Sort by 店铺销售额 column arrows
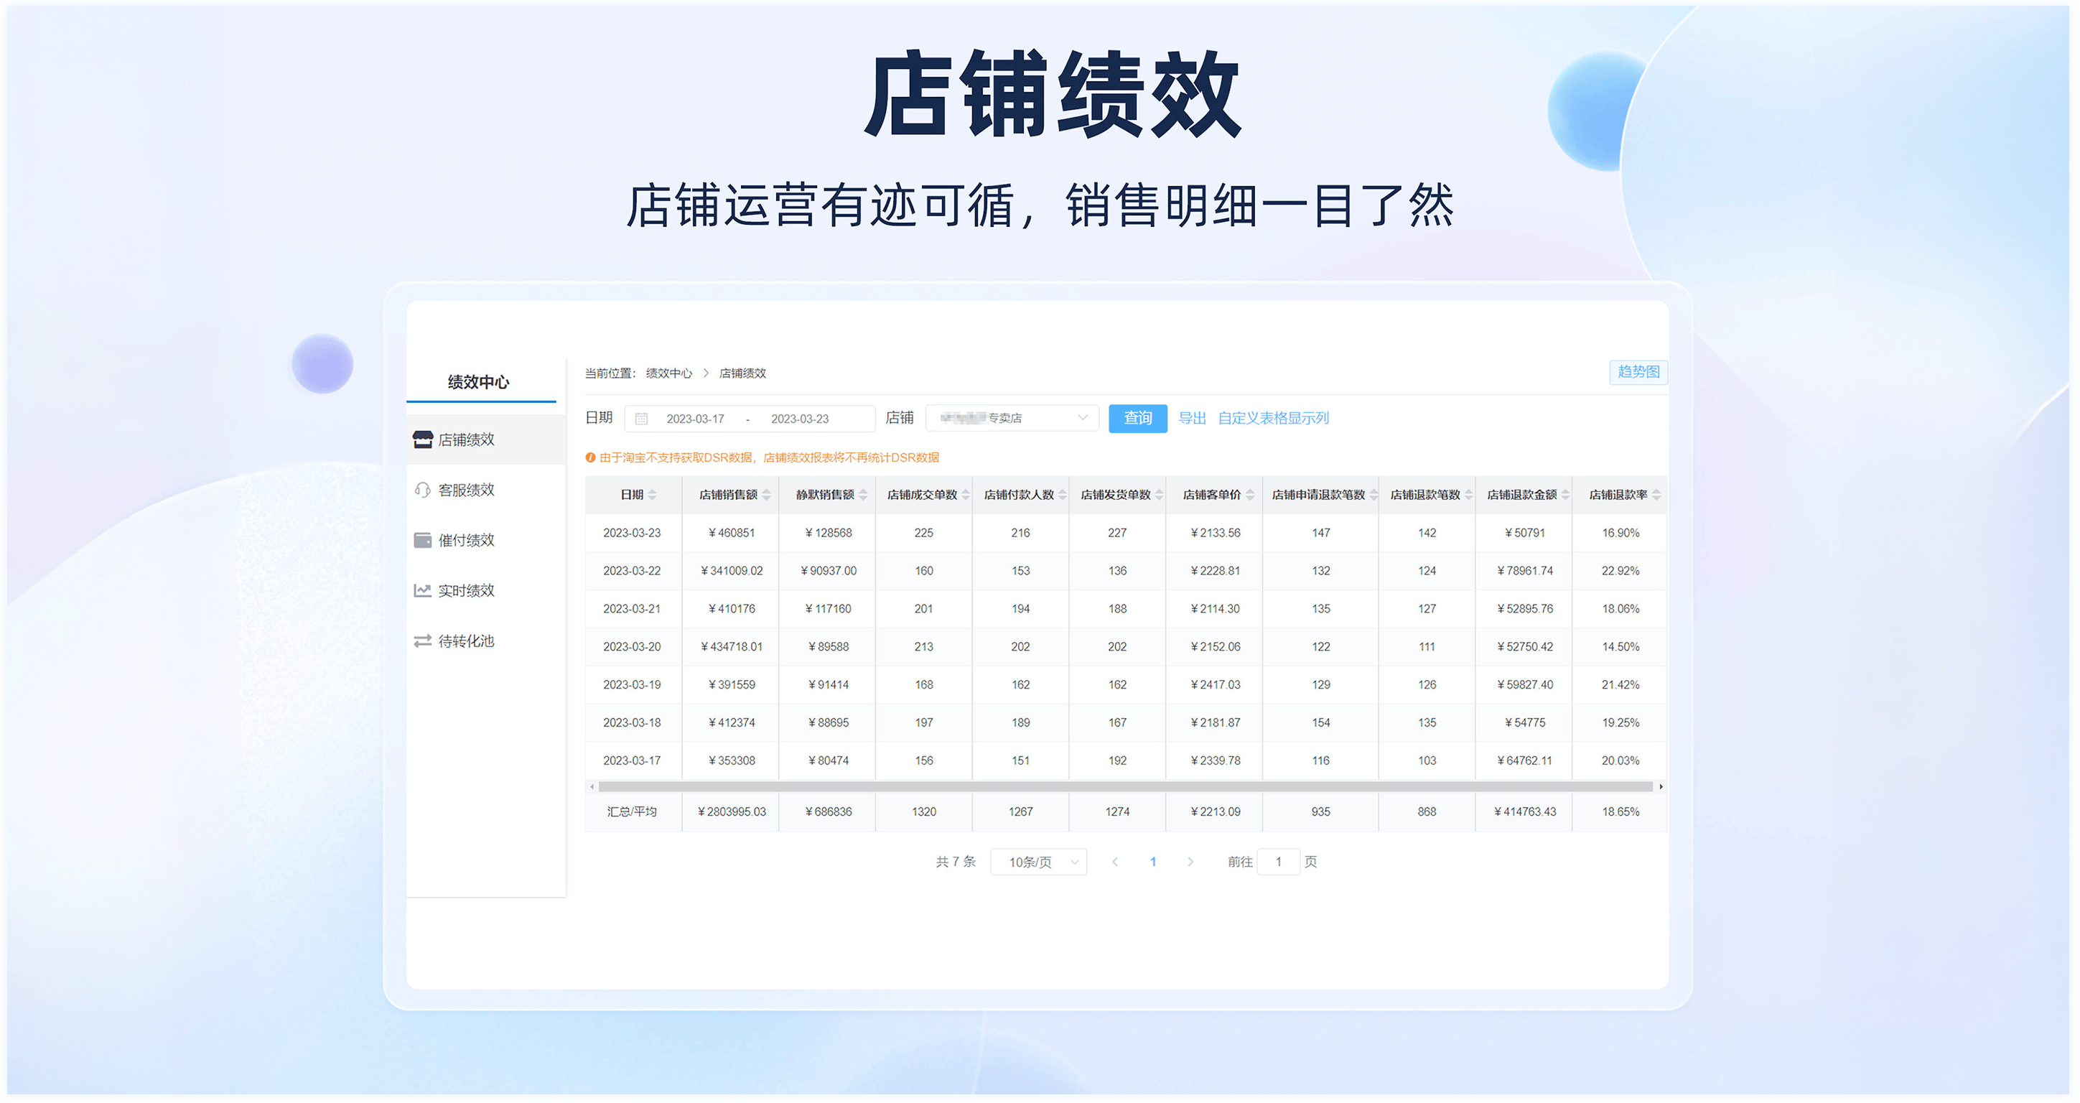This screenshot has height=1103, width=2080. coord(766,495)
